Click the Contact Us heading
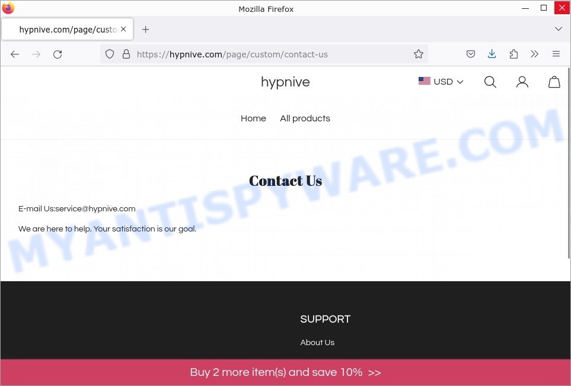 285,181
